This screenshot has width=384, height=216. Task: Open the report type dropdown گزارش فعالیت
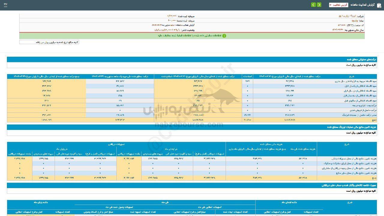point(339,5)
